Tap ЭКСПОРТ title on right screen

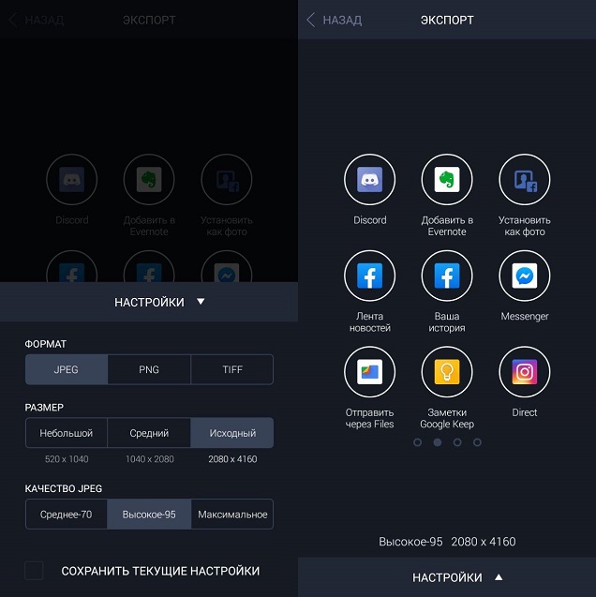(447, 20)
